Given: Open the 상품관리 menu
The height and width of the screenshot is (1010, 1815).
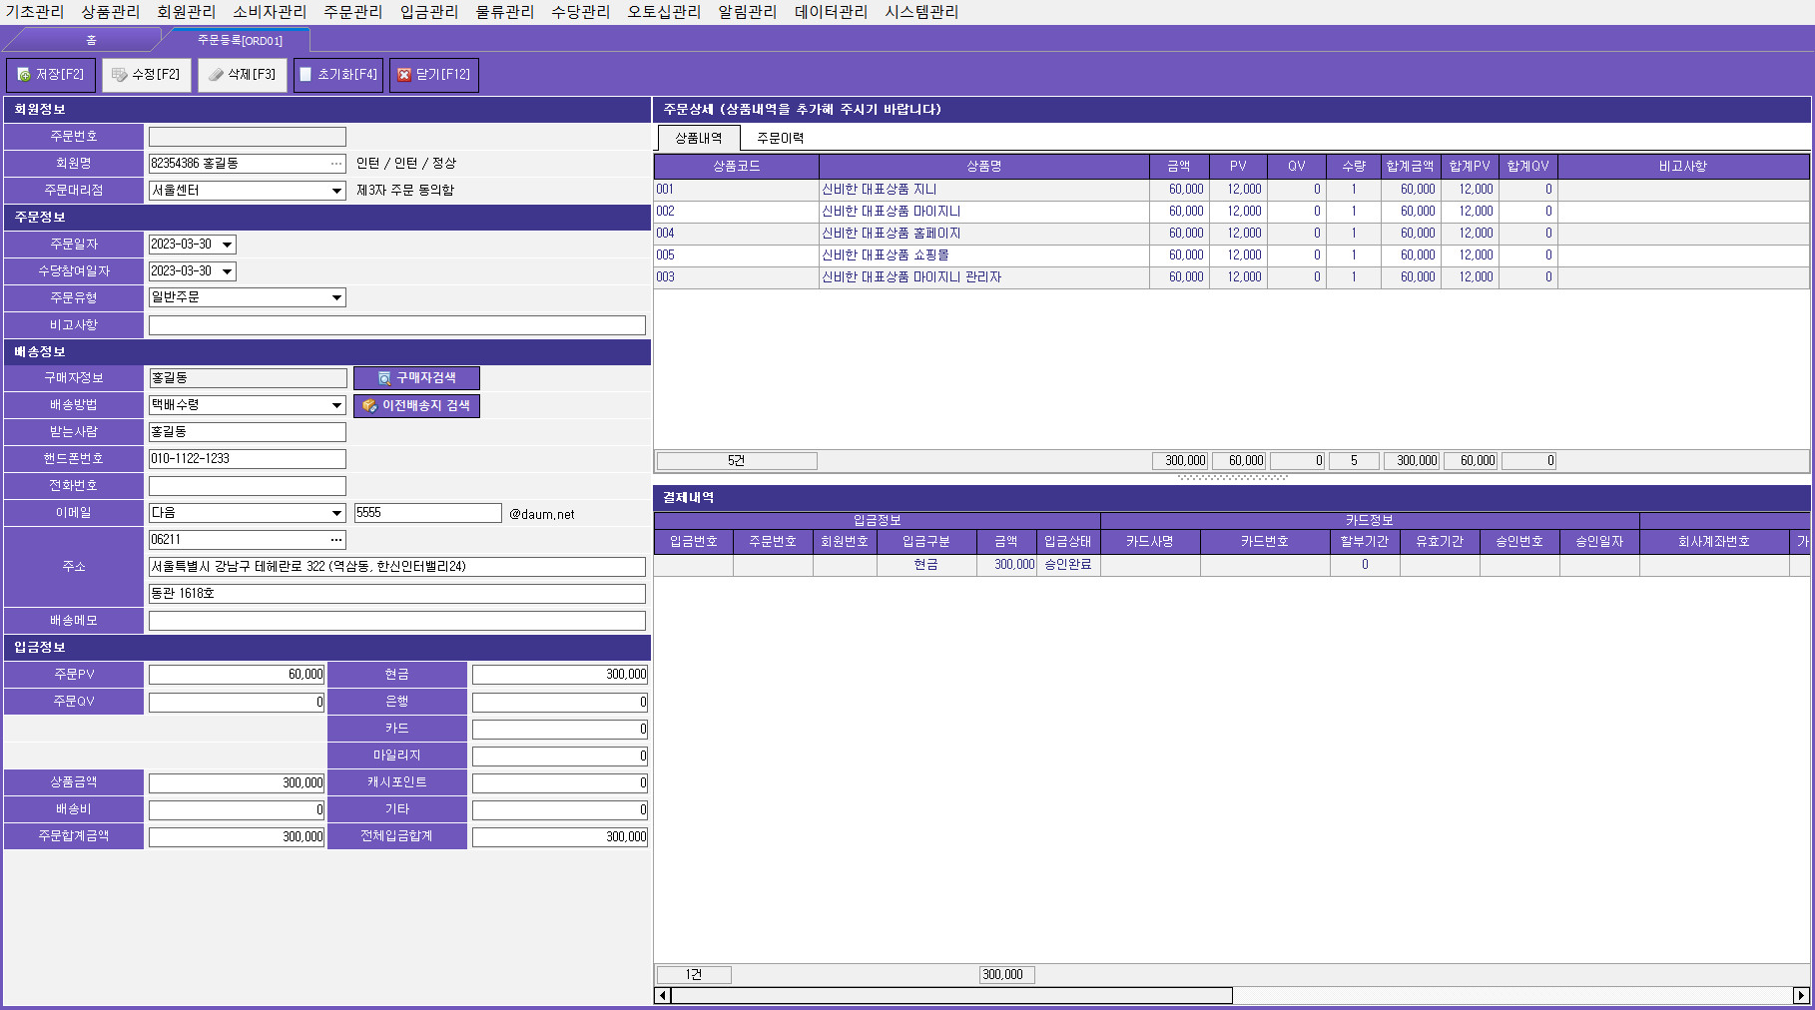Looking at the screenshot, I should click(x=111, y=12).
